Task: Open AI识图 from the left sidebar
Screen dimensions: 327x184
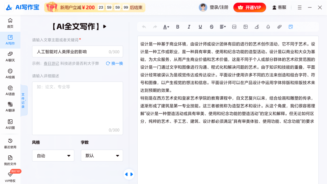Action: point(10,124)
